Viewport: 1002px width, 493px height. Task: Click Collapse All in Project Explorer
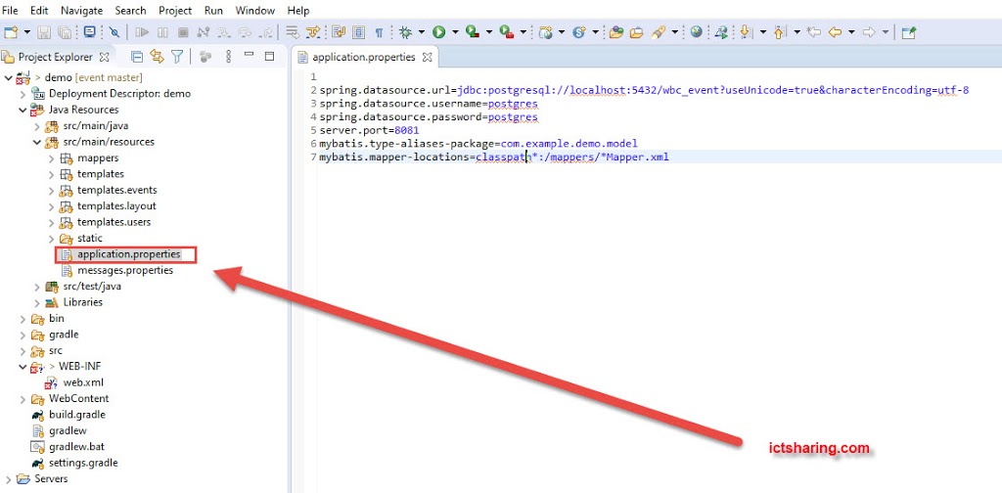tap(136, 57)
